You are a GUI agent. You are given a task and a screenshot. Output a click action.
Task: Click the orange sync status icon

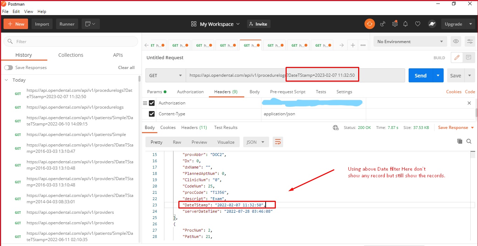(369, 24)
